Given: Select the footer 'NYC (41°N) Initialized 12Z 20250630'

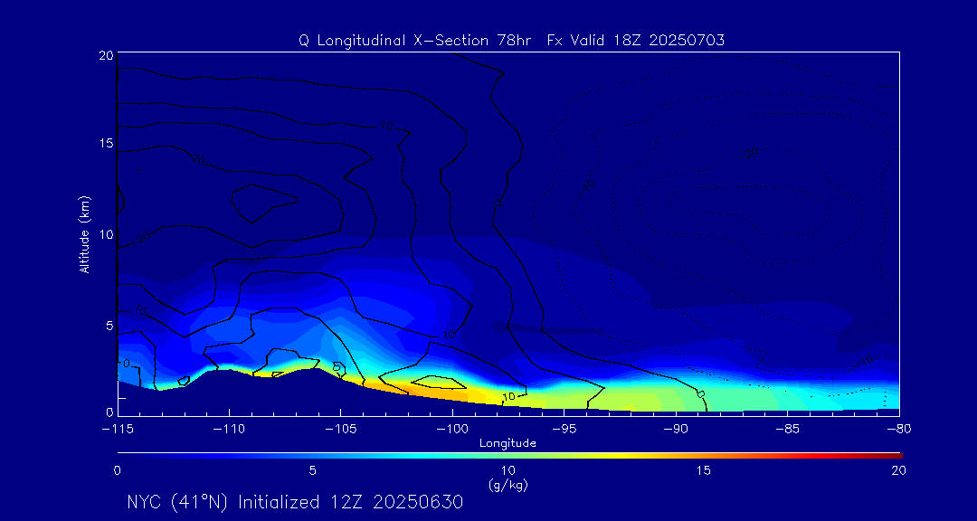Looking at the screenshot, I should (x=295, y=502).
